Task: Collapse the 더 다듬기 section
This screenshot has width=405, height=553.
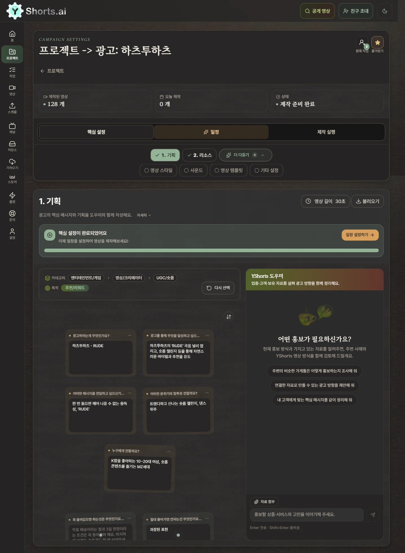Action: [x=245, y=155]
